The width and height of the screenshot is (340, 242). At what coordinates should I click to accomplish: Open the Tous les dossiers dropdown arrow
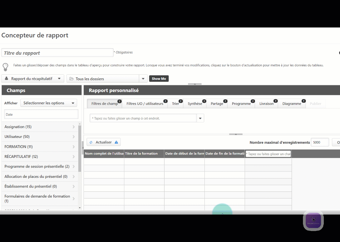143,79
